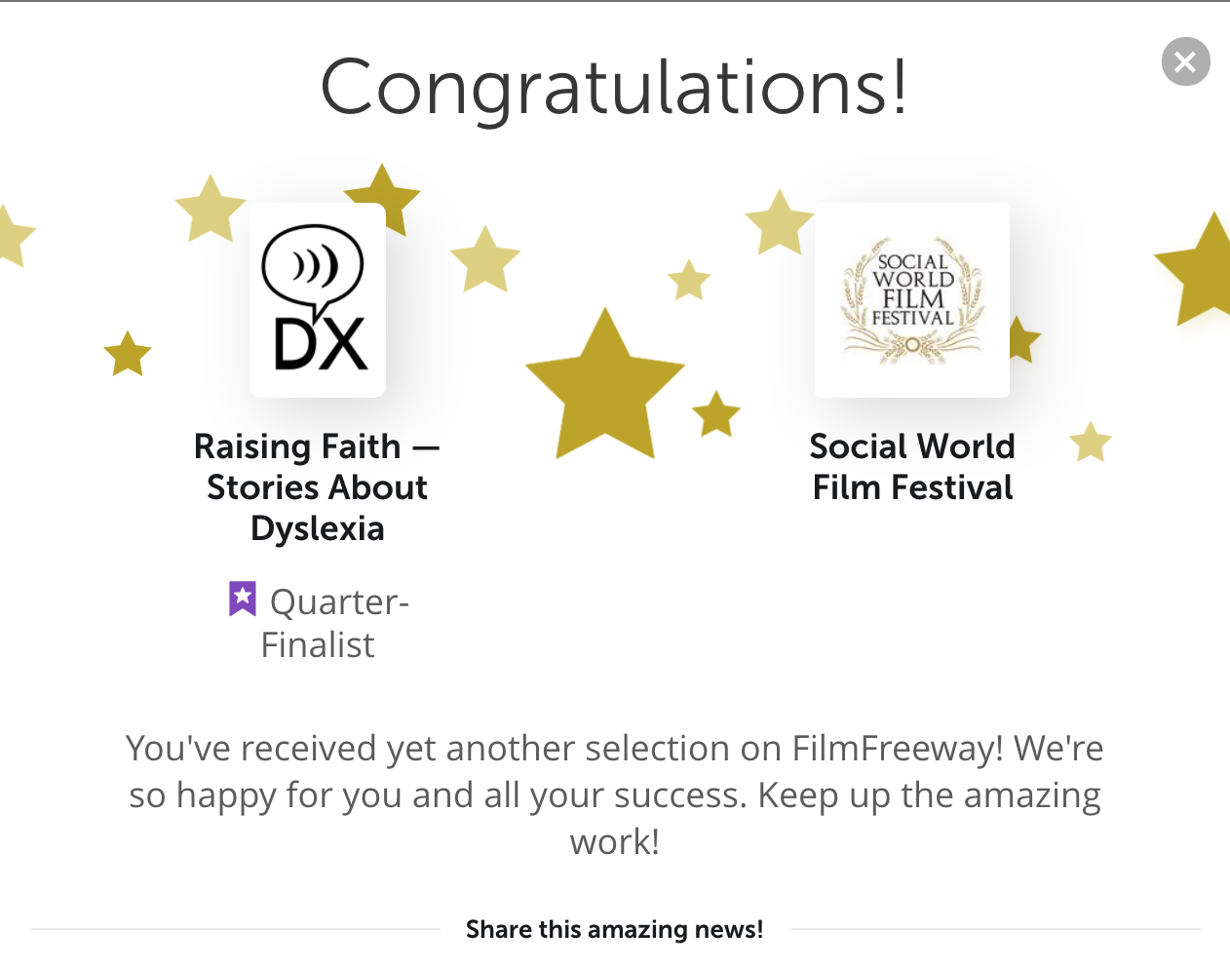Open the Social World Film Festival logo

(912, 300)
